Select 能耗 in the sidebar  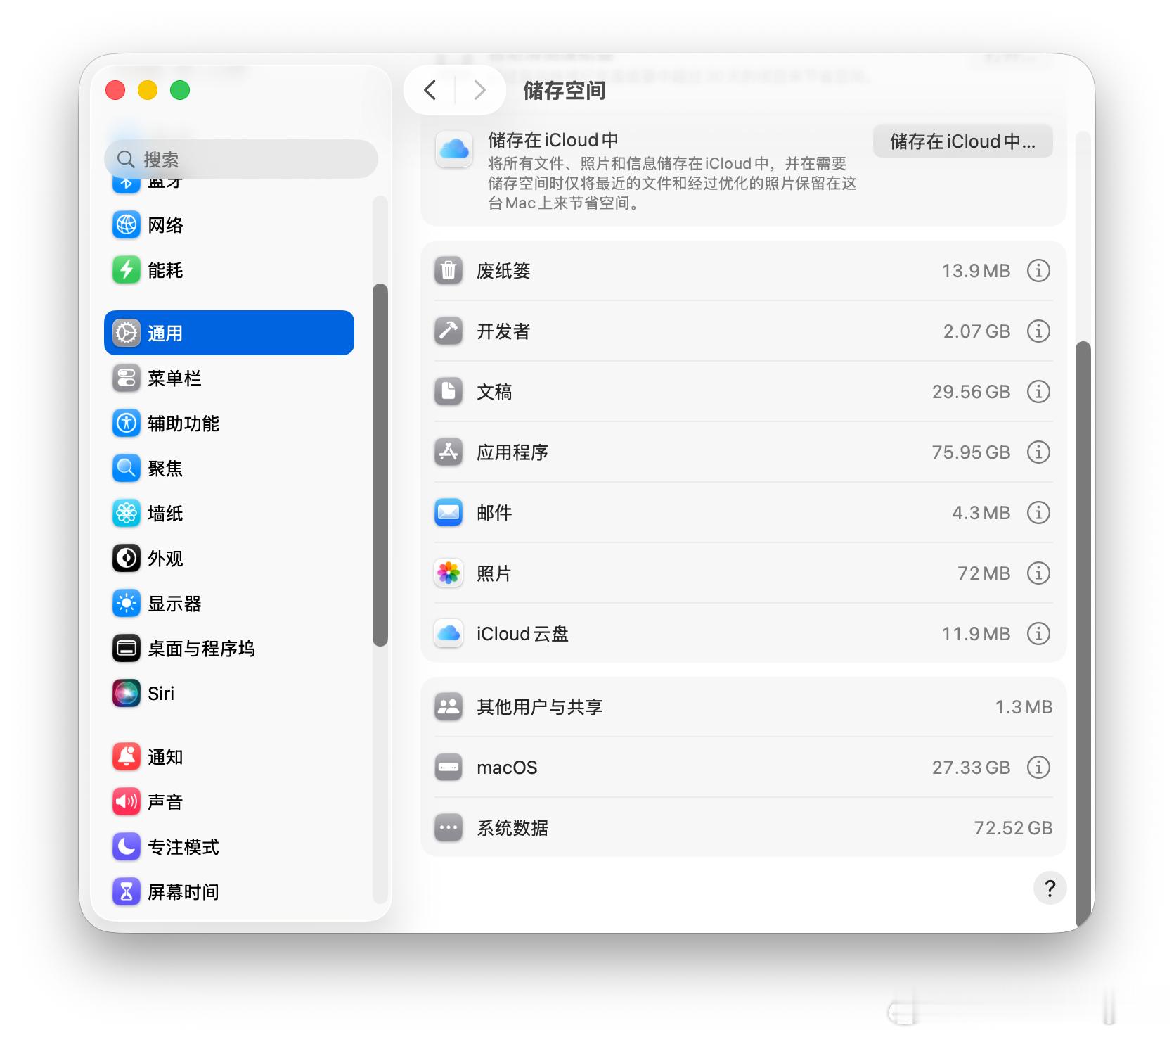pos(229,270)
